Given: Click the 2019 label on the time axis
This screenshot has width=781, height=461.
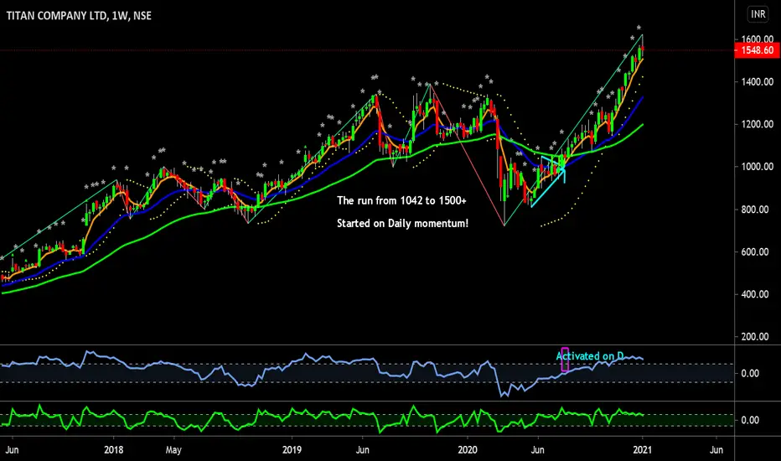Looking at the screenshot, I should pos(292,450).
